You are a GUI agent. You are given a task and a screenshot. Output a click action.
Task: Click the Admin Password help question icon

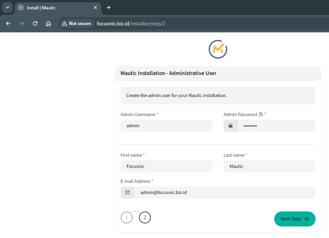point(260,115)
